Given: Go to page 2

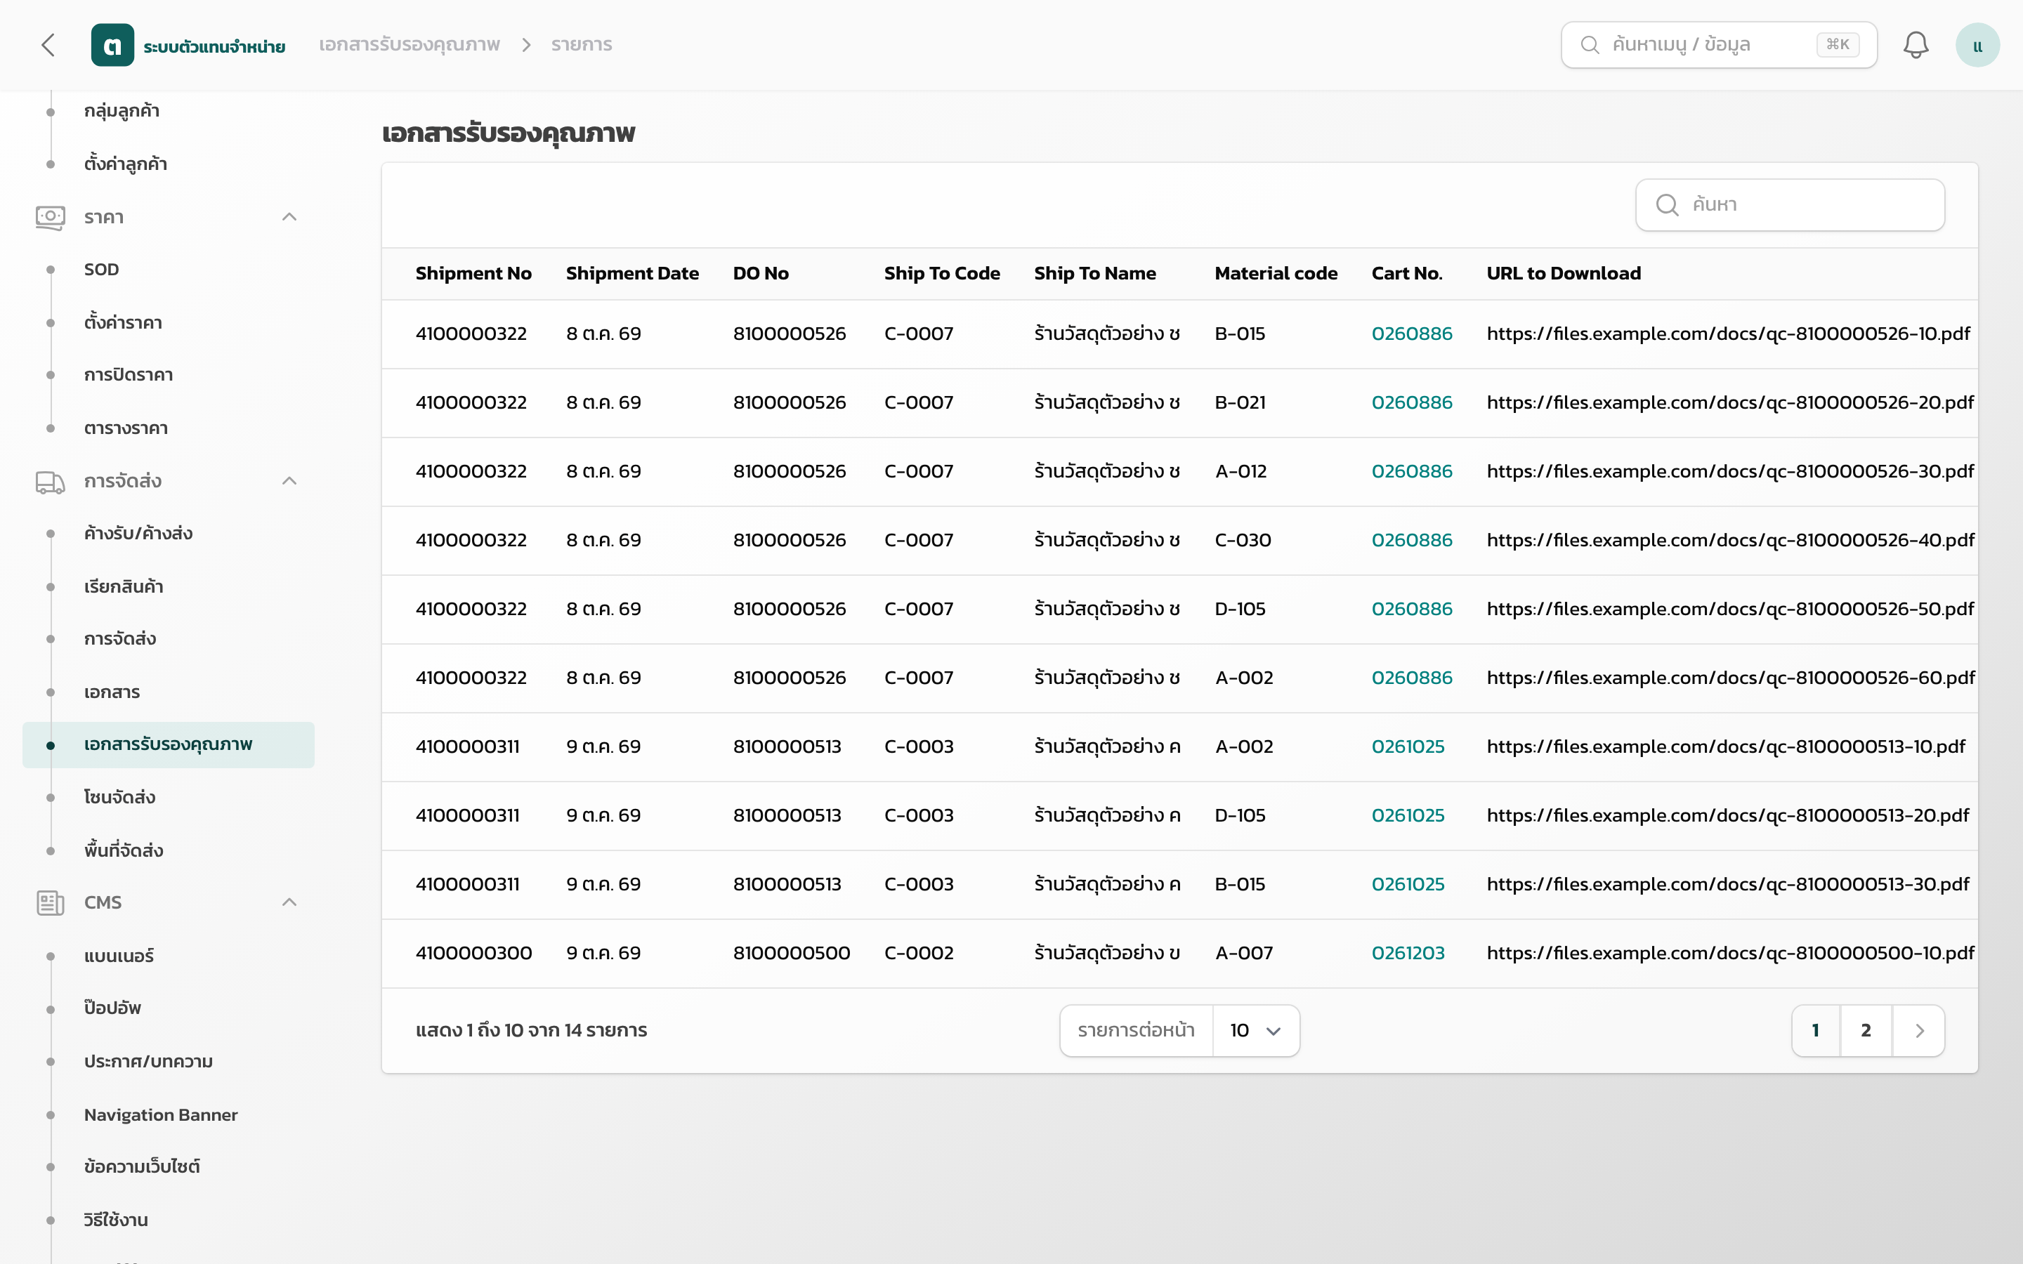Looking at the screenshot, I should click(1866, 1031).
